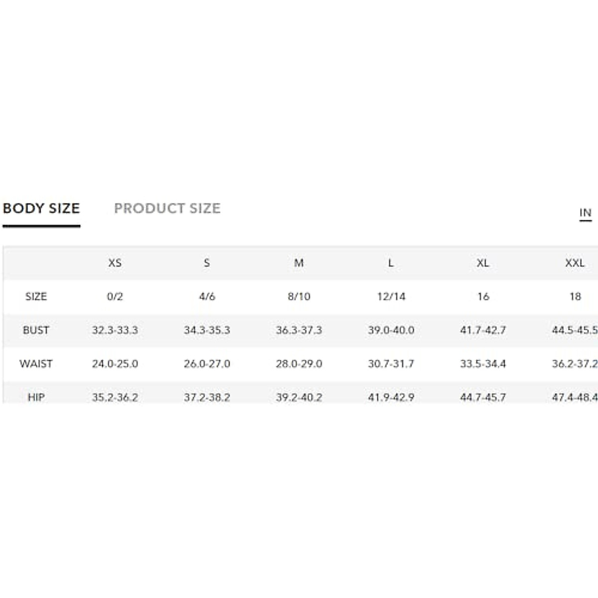This screenshot has width=598, height=598.
Task: Click bust measurement 34.3-35.3
Action: coord(207,330)
